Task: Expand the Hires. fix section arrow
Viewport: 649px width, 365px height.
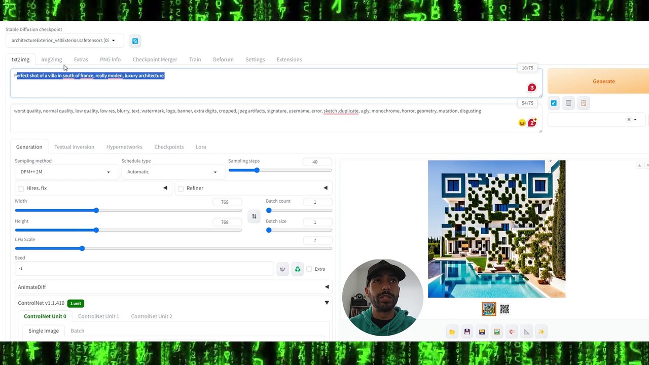Action: pos(165,188)
